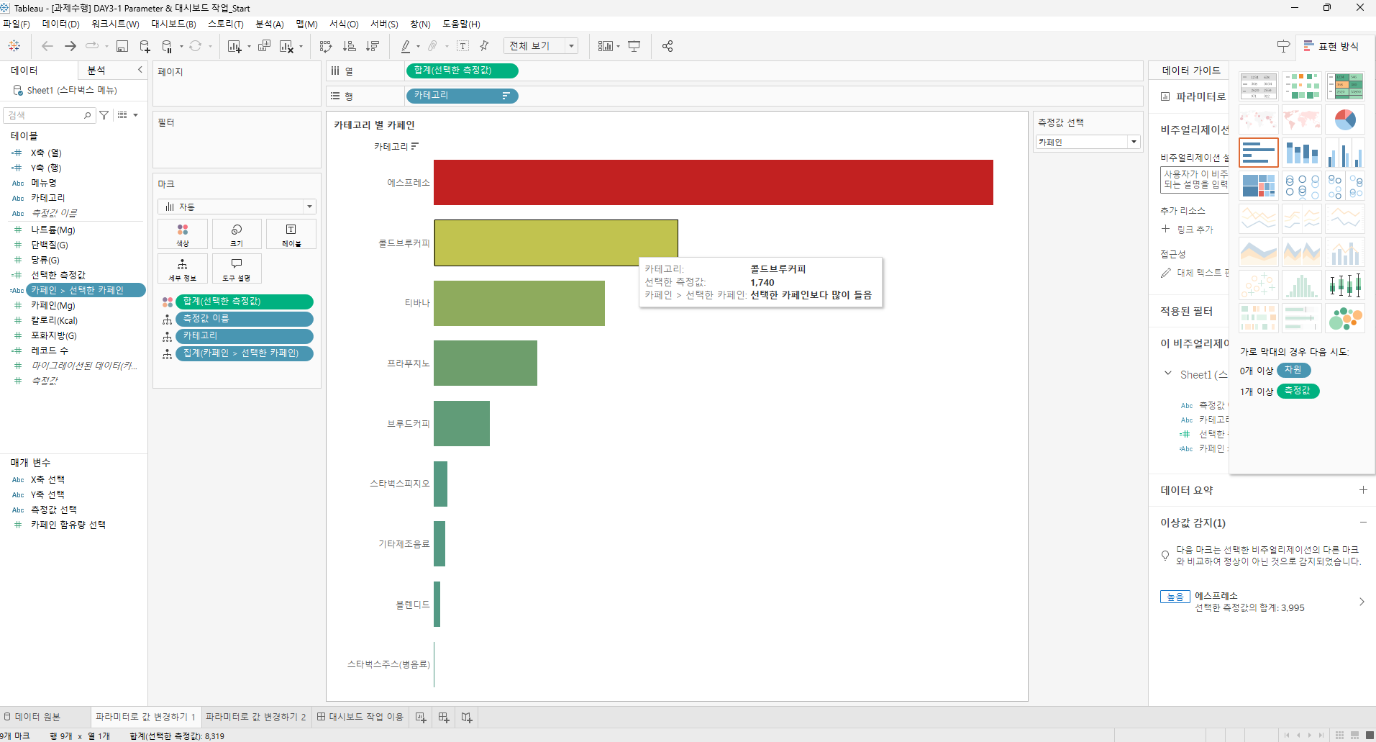The width and height of the screenshot is (1376, 742).
Task: Pause auto updates from the toolbar
Action: pyautogui.click(x=167, y=46)
